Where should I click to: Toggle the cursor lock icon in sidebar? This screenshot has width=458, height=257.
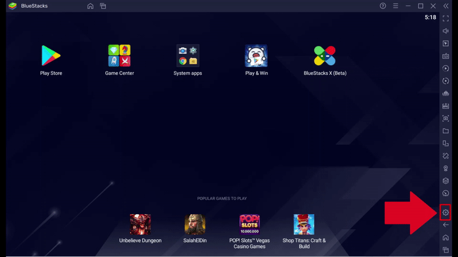(x=445, y=43)
